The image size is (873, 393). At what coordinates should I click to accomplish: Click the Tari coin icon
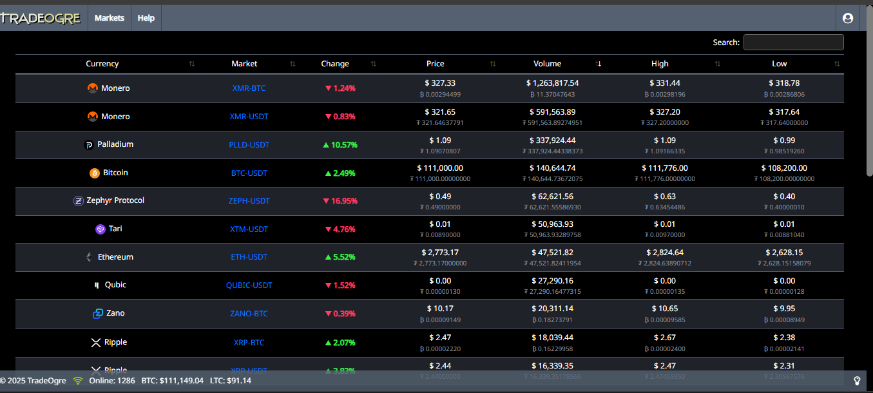pyautogui.click(x=101, y=229)
